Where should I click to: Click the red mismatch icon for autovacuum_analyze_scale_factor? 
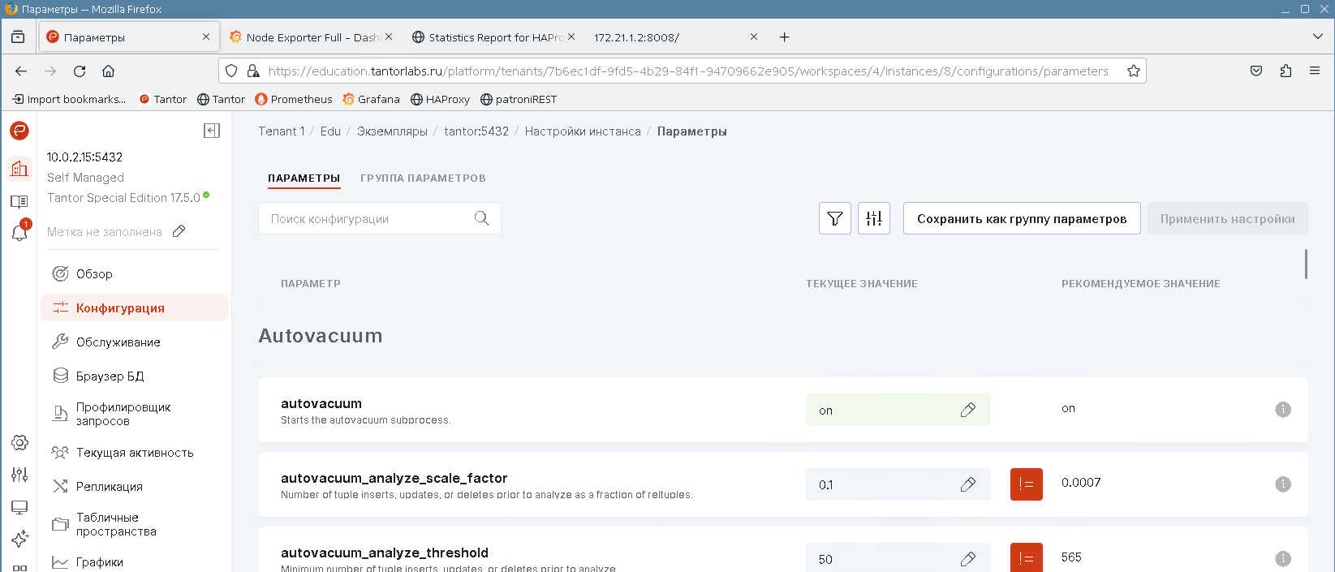point(1026,484)
